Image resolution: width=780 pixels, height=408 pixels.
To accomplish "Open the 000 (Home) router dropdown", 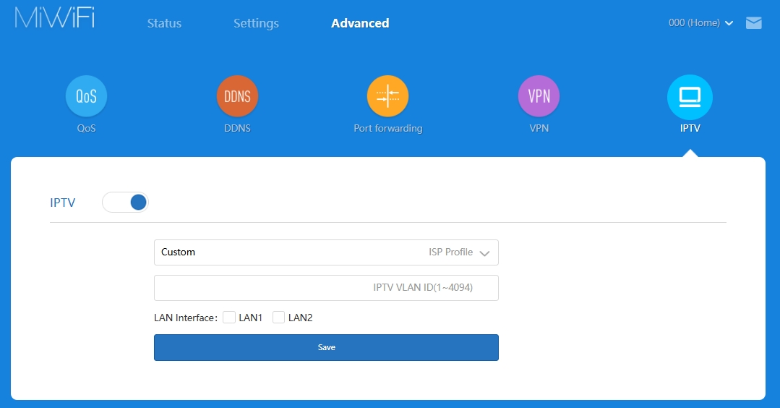I will (700, 23).
